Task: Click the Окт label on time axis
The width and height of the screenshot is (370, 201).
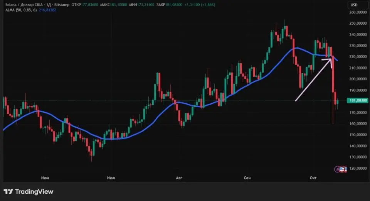Action: click(313, 178)
